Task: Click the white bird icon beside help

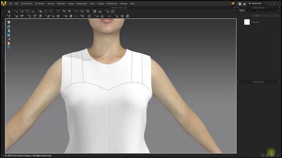Action: (245, 4)
